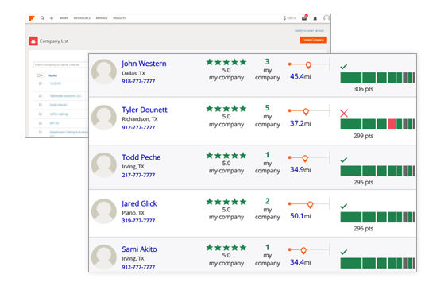Open the INSIGHTS menu
429x286 pixels.
[119, 18]
